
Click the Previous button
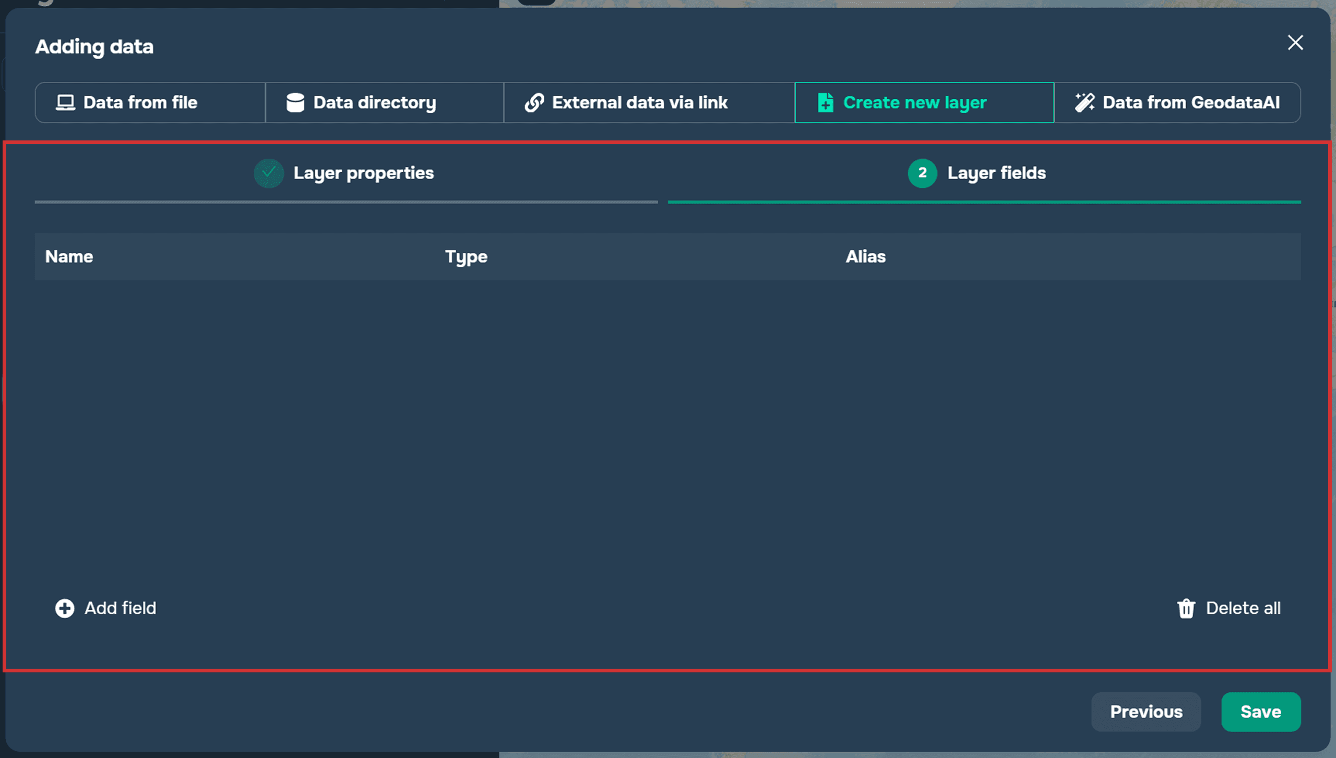pyautogui.click(x=1146, y=712)
